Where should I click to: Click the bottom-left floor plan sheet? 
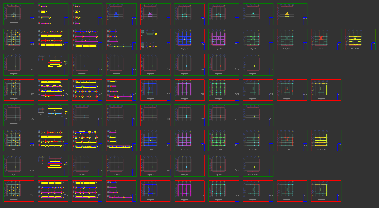(19, 191)
